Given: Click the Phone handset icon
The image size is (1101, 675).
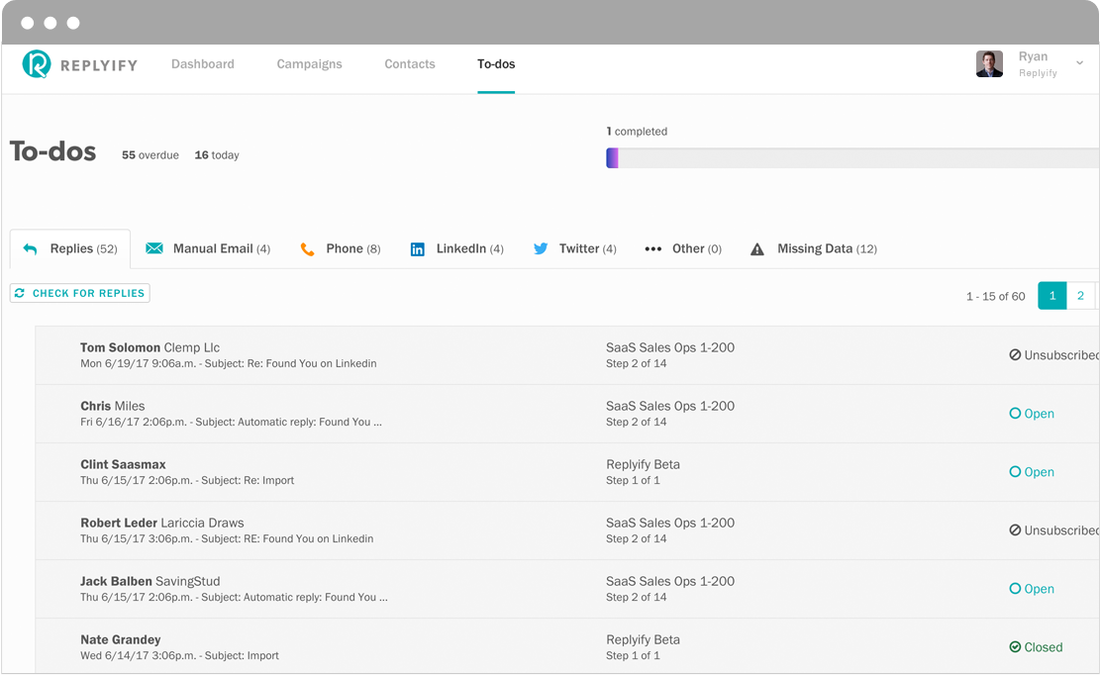Looking at the screenshot, I should pyautogui.click(x=307, y=249).
